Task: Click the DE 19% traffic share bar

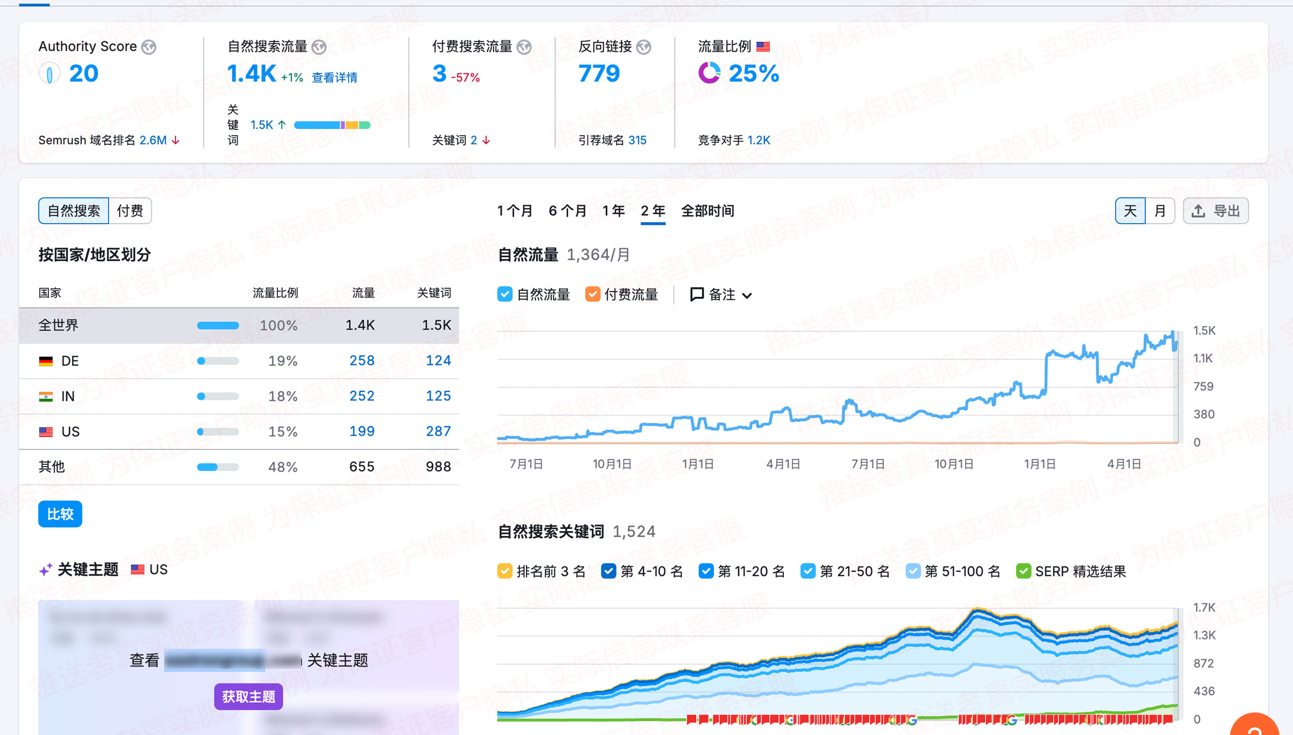Action: click(x=218, y=361)
